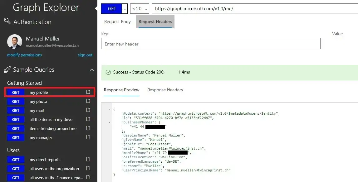Run the my direct reports query
Image resolution: width=358 pixels, height=182 pixels.
tap(50, 160)
